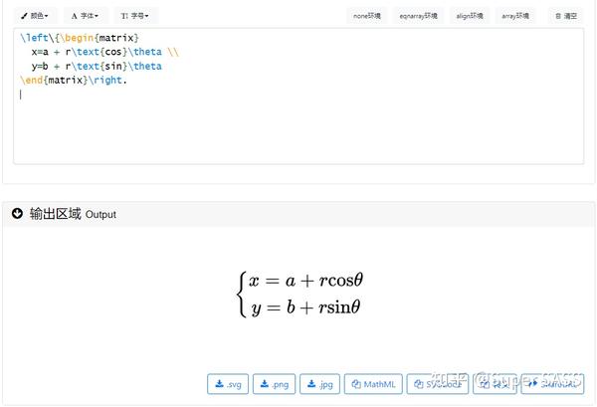Click the letter A icon beside 字体

click(75, 16)
